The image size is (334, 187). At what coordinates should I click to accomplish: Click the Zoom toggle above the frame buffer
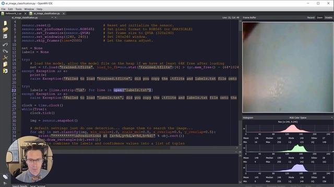click(x=319, y=18)
